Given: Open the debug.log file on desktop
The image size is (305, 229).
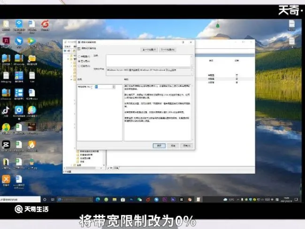Looking at the screenshot, I should [6, 77].
